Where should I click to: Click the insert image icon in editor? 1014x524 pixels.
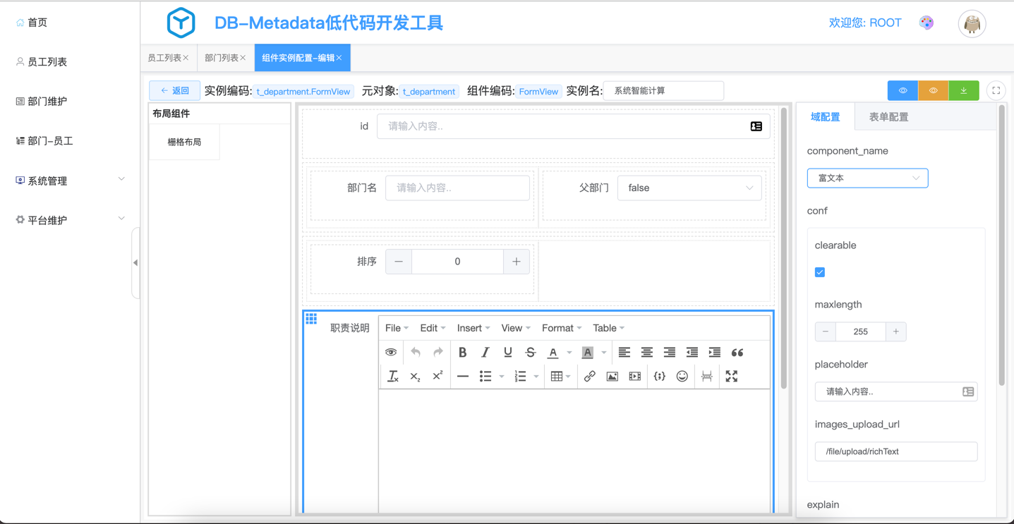[612, 377]
